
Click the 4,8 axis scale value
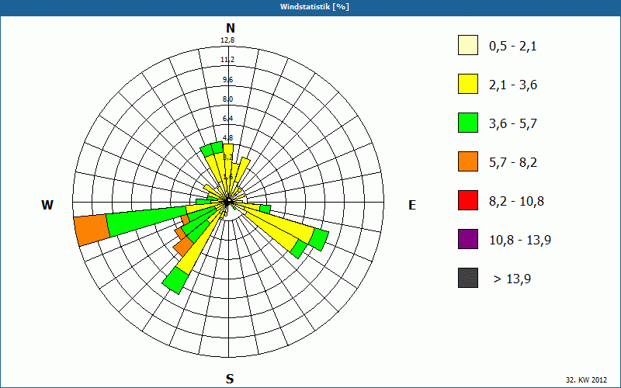(227, 138)
